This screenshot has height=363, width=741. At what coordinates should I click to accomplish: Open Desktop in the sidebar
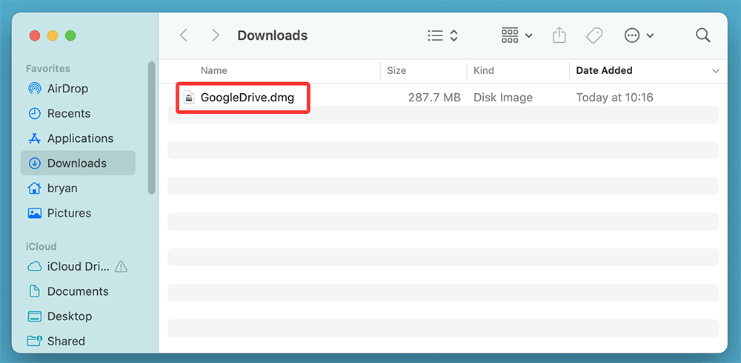pyautogui.click(x=78, y=316)
